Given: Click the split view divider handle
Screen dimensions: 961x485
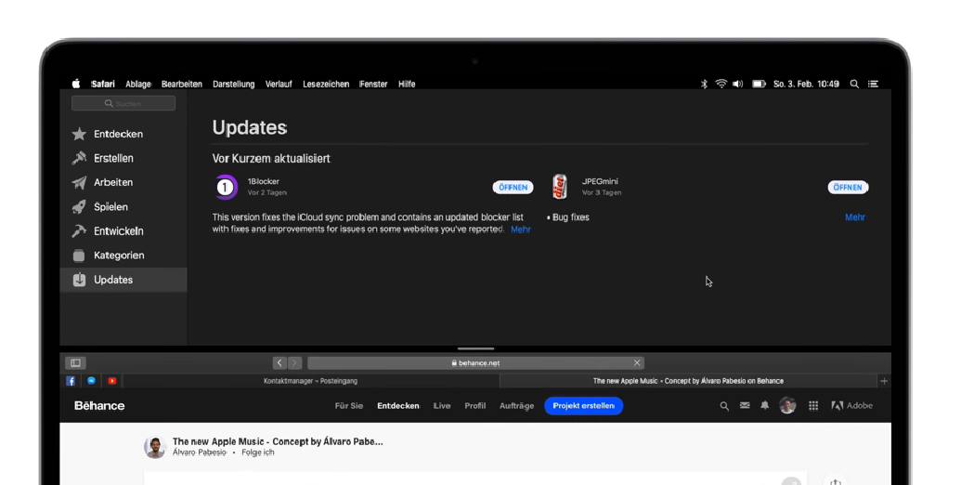Looking at the screenshot, I should (475, 348).
